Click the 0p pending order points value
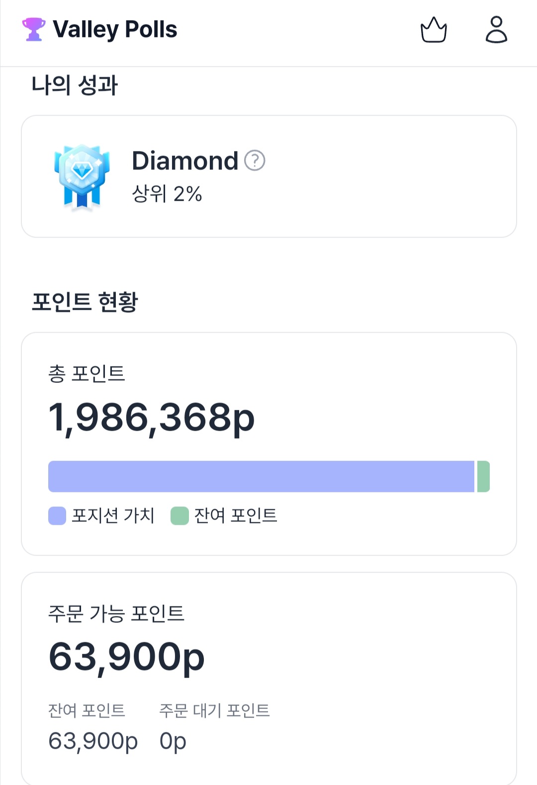The height and width of the screenshot is (785, 537). click(x=173, y=741)
